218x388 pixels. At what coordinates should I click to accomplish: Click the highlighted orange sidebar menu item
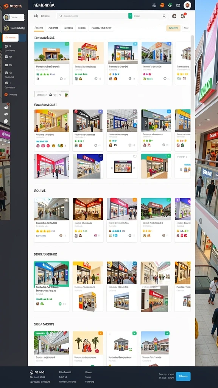click(10, 38)
